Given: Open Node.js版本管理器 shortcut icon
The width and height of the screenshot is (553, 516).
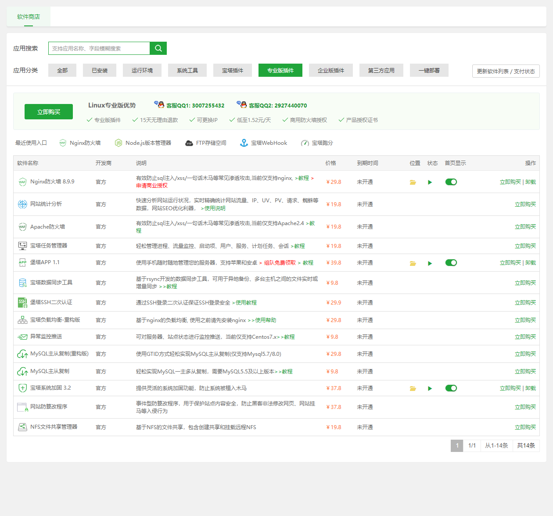Looking at the screenshot, I should [x=118, y=143].
